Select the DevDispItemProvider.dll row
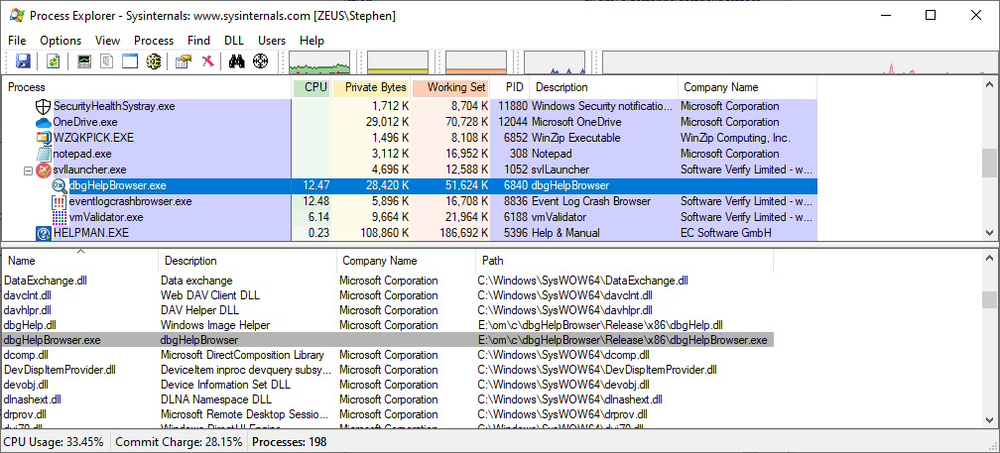This screenshot has width=1000, height=453. coord(388,370)
